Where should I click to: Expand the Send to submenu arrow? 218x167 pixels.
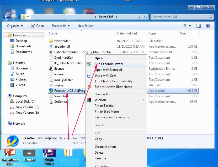[x=143, y=125]
